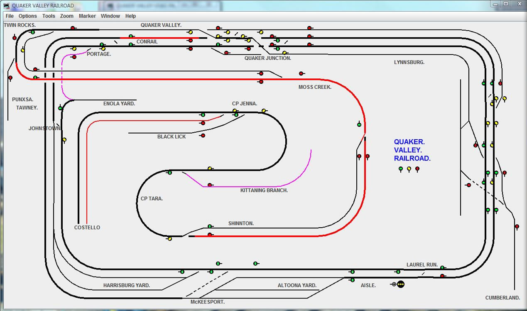This screenshot has height=311, width=527.
Task: Click the red signal below Laurel Run
Action: coord(442,276)
